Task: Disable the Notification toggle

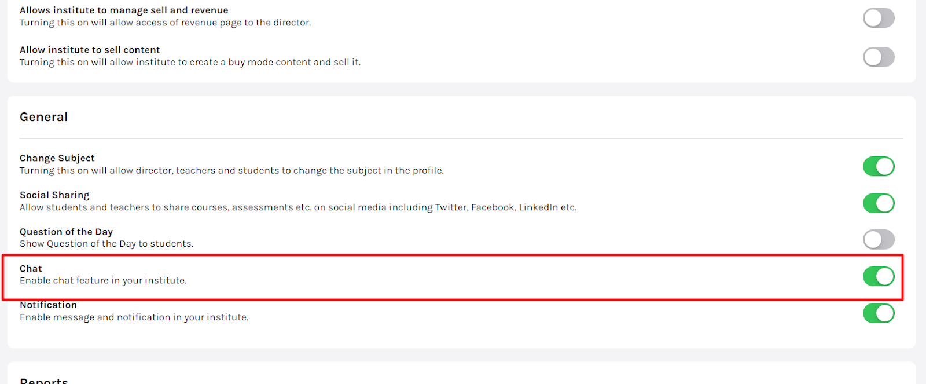Action: click(879, 313)
